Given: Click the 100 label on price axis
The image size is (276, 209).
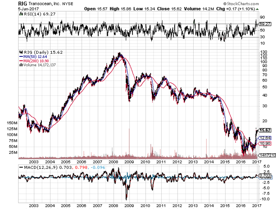Looking at the screenshot, I should pyautogui.click(x=264, y=62).
